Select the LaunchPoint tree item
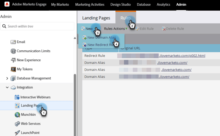This screenshot has width=220, height=136. 30,133
